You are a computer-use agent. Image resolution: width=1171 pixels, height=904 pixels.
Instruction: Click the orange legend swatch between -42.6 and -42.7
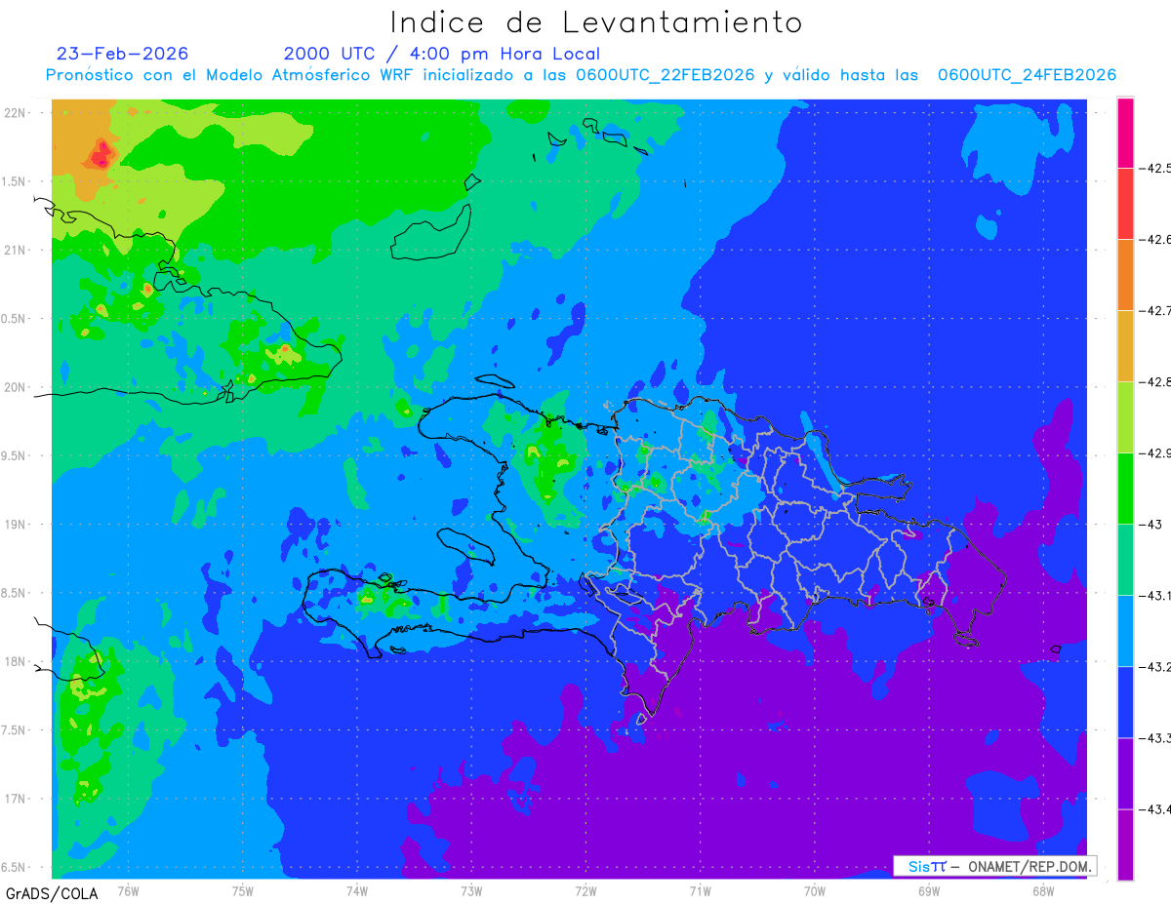click(1125, 275)
